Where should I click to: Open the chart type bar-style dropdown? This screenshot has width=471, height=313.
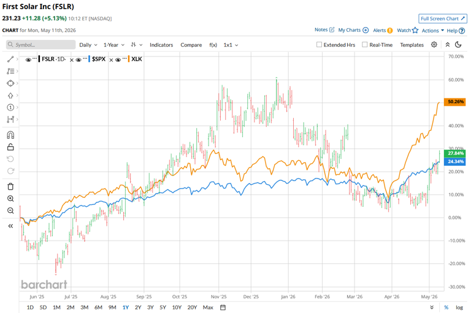[136, 45]
